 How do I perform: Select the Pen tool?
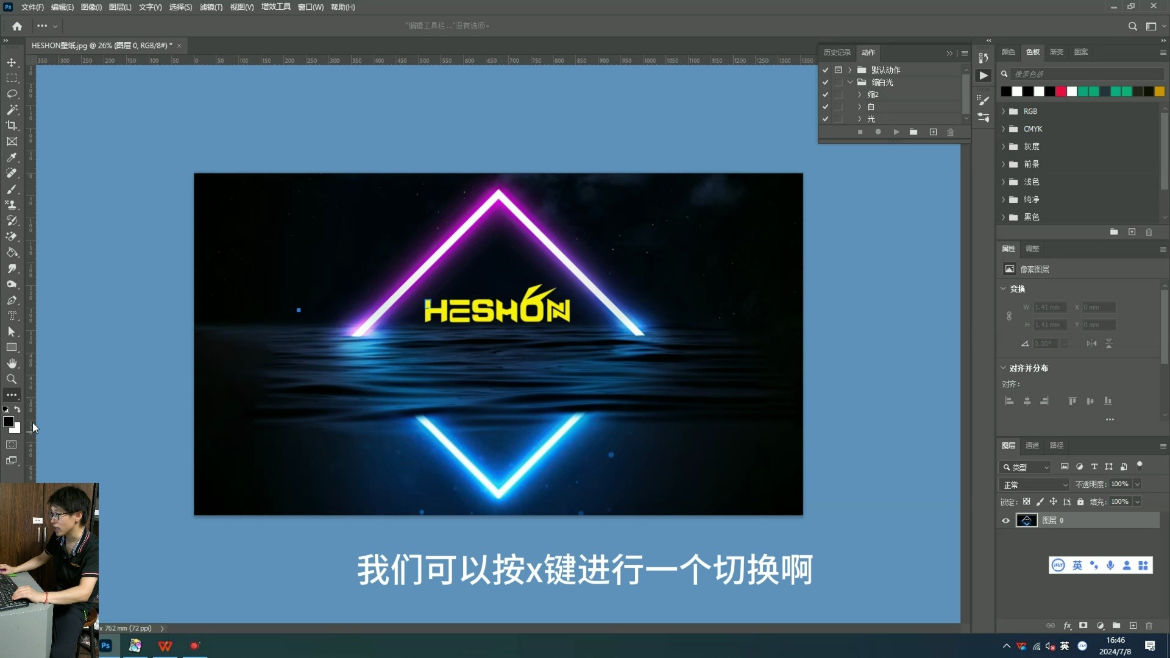click(12, 300)
